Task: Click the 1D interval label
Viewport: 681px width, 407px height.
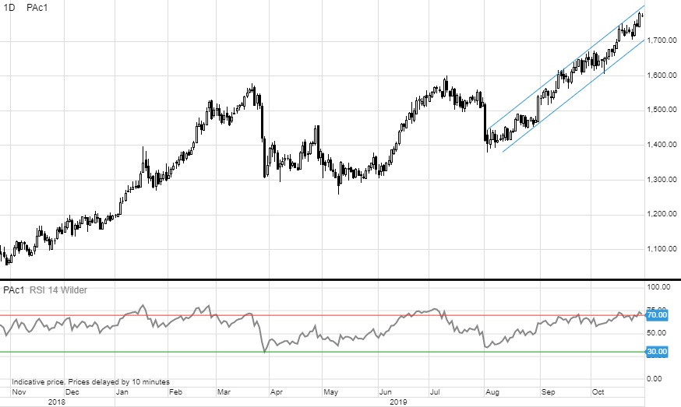Action: [x=9, y=7]
